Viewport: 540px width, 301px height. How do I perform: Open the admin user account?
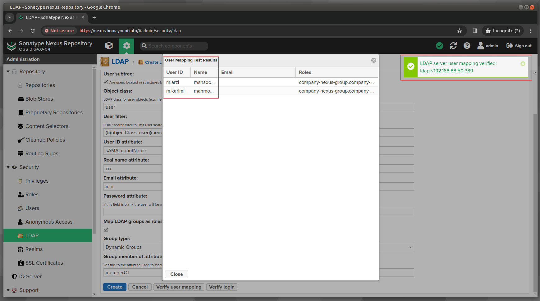[x=487, y=46]
